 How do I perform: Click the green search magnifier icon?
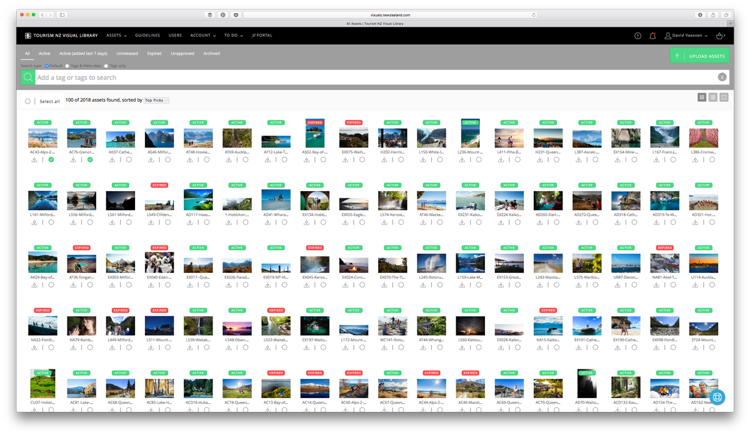tap(28, 77)
